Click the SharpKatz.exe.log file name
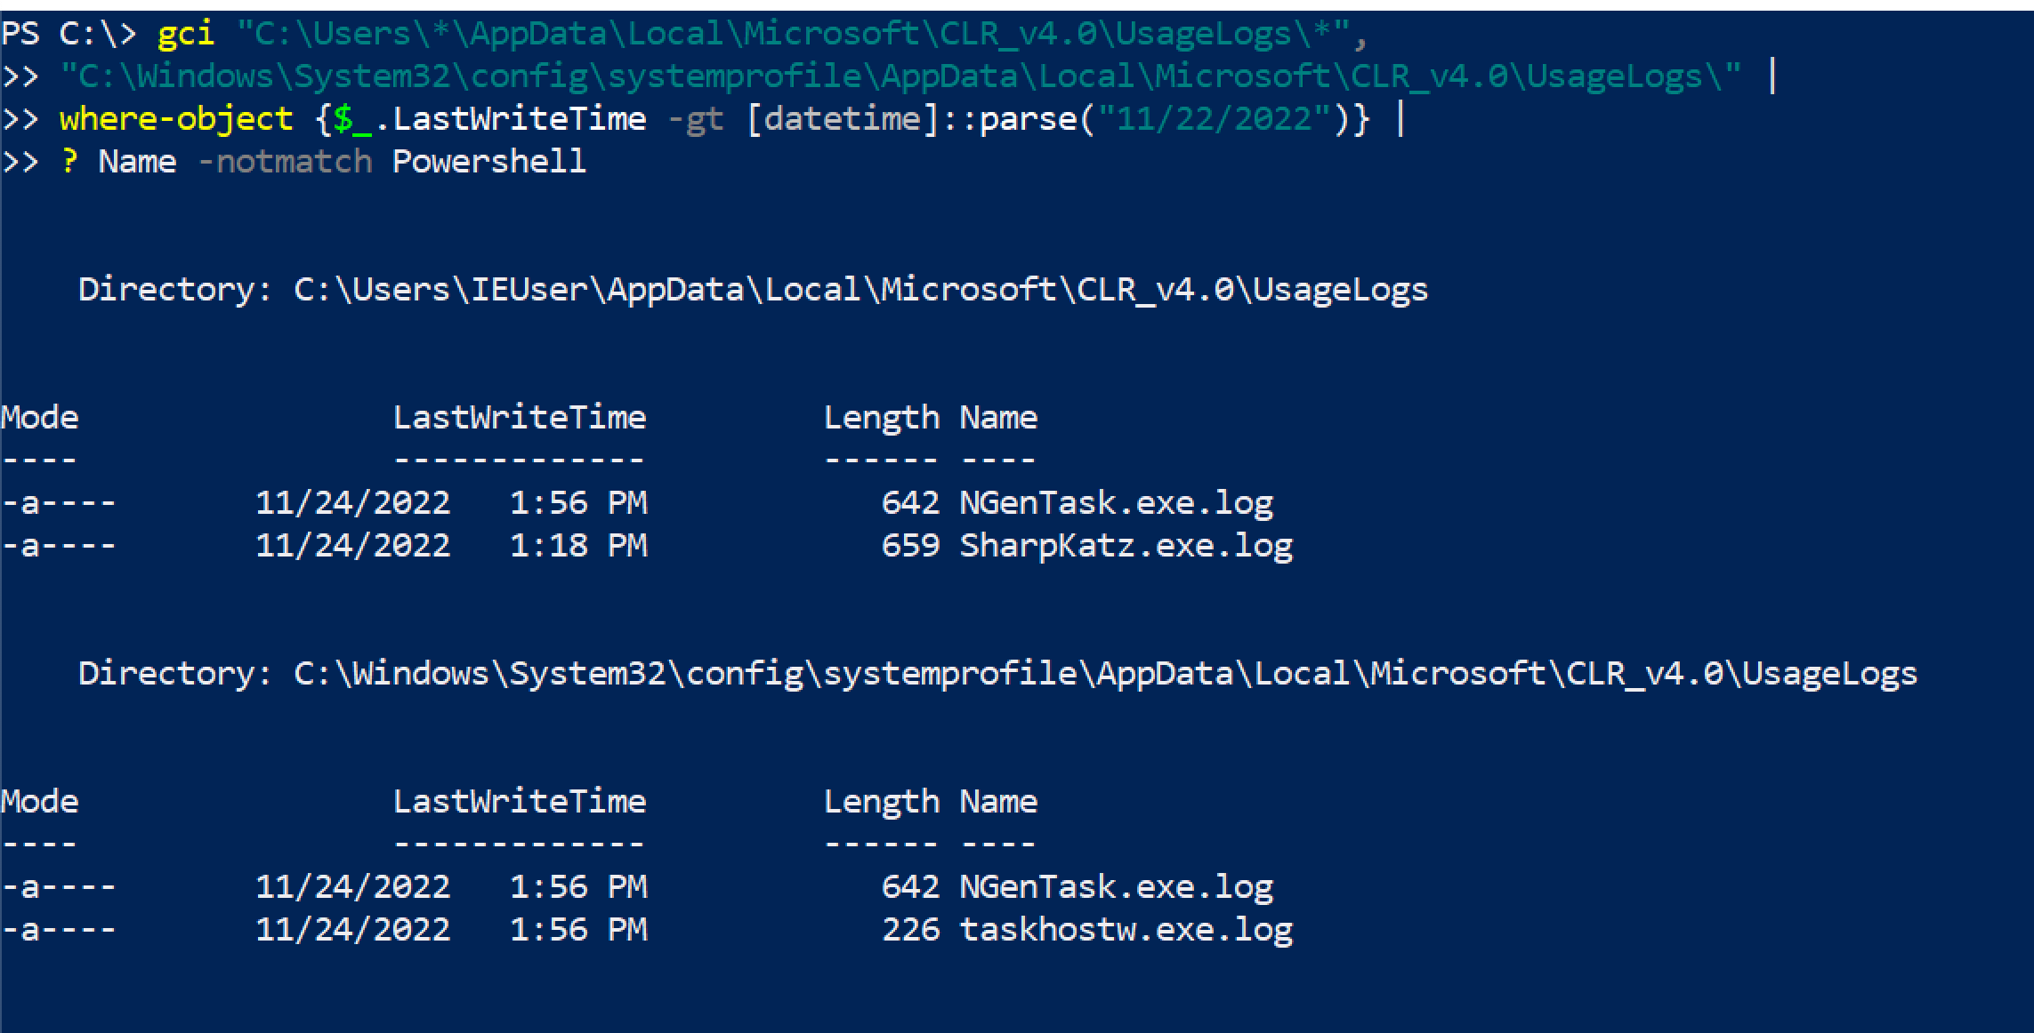This screenshot has width=2034, height=1033. tap(1126, 545)
